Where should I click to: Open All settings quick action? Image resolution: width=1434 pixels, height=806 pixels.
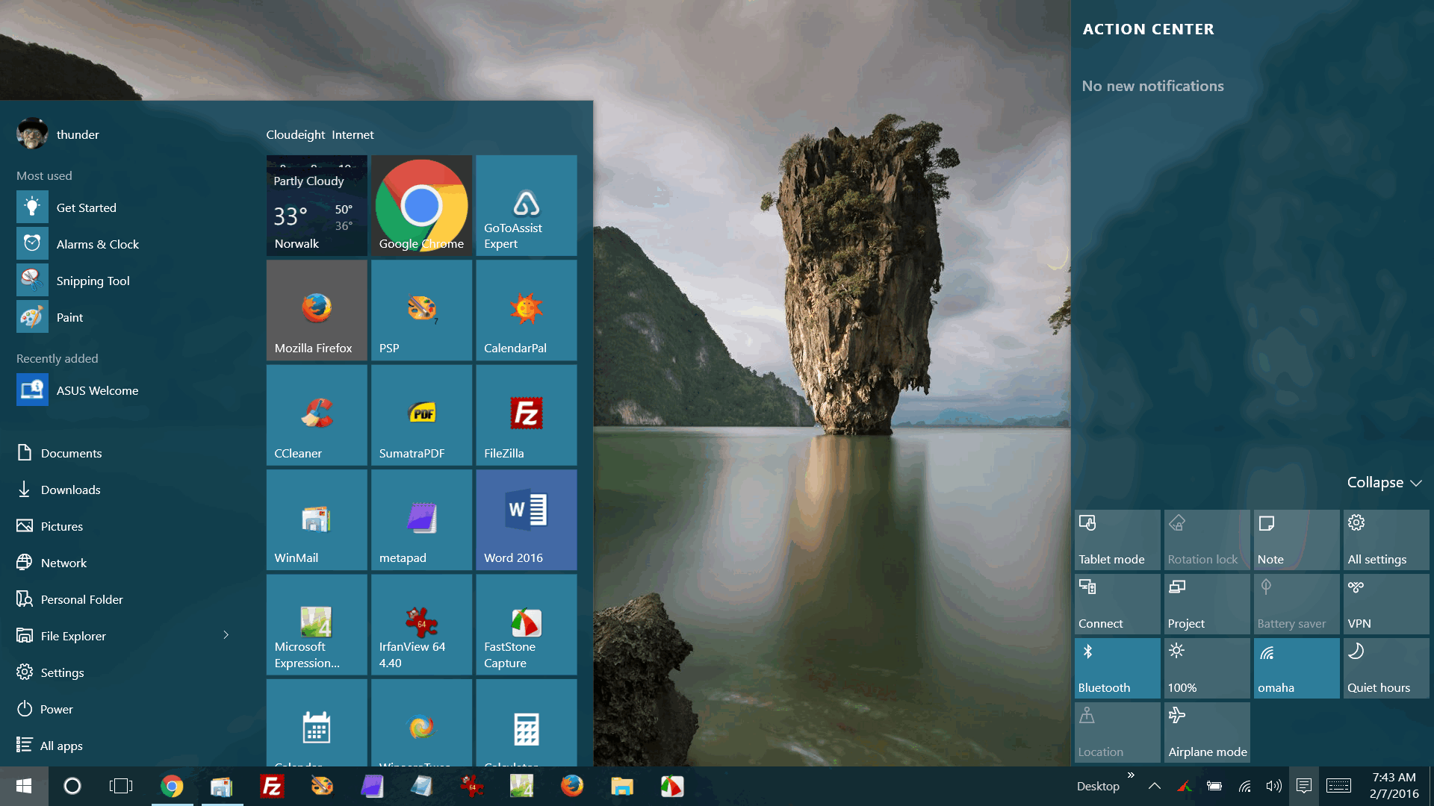pos(1385,540)
